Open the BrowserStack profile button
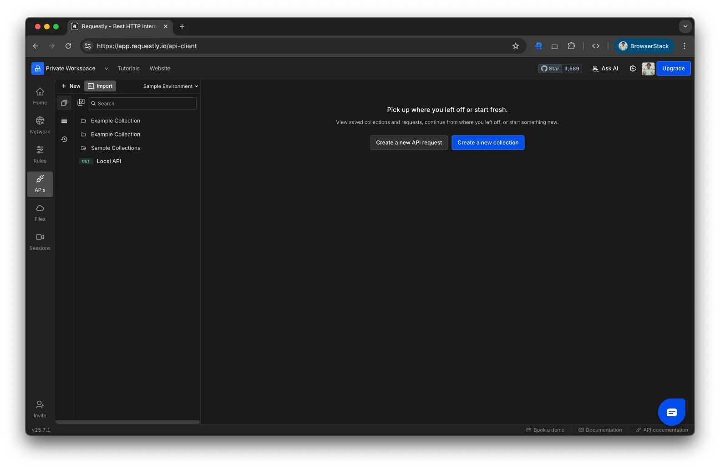720x469 pixels. coord(644,46)
